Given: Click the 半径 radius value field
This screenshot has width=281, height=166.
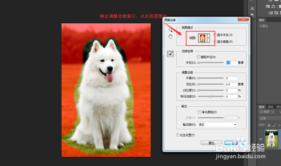Looking at the screenshot, I should (x=231, y=63).
